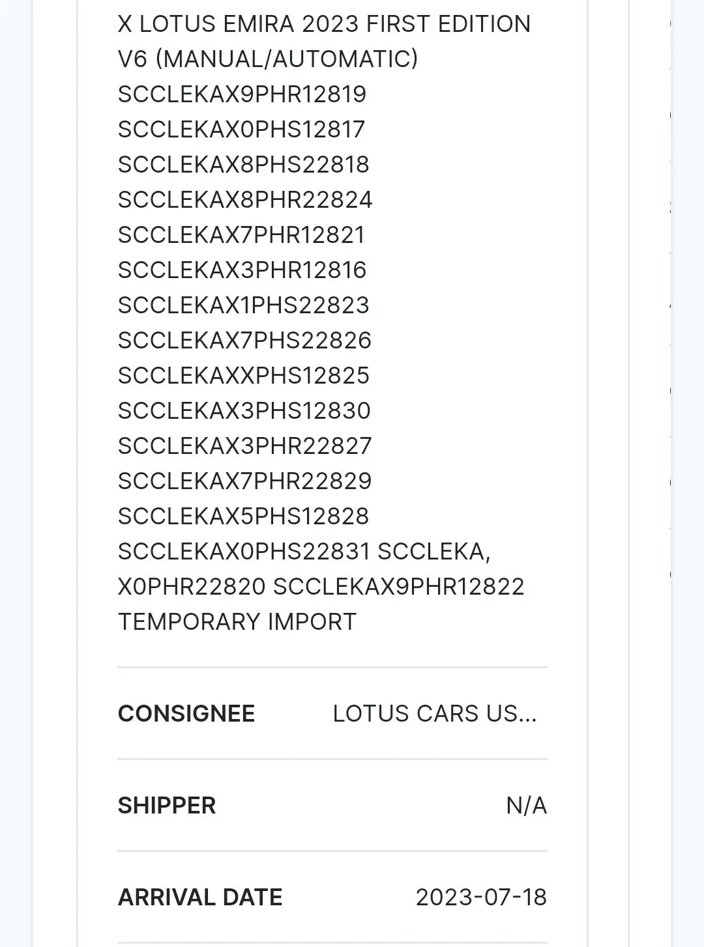
Task: Select VIN SCCLEKAX7PHR12821
Action: pyautogui.click(x=241, y=235)
